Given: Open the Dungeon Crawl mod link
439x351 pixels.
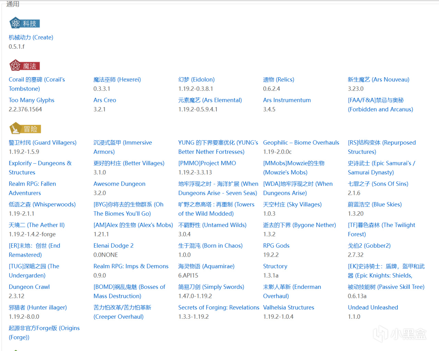Looking at the screenshot, I should click(29, 287).
